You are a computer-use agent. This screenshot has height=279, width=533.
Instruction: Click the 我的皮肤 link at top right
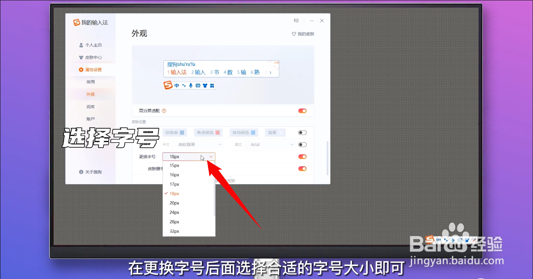(x=303, y=34)
